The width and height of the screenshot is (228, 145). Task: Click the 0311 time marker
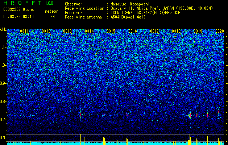pyautogui.click(x=24, y=31)
